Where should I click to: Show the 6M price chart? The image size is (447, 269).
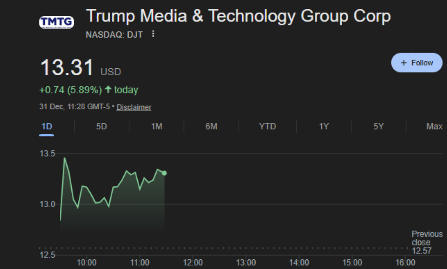tap(211, 127)
